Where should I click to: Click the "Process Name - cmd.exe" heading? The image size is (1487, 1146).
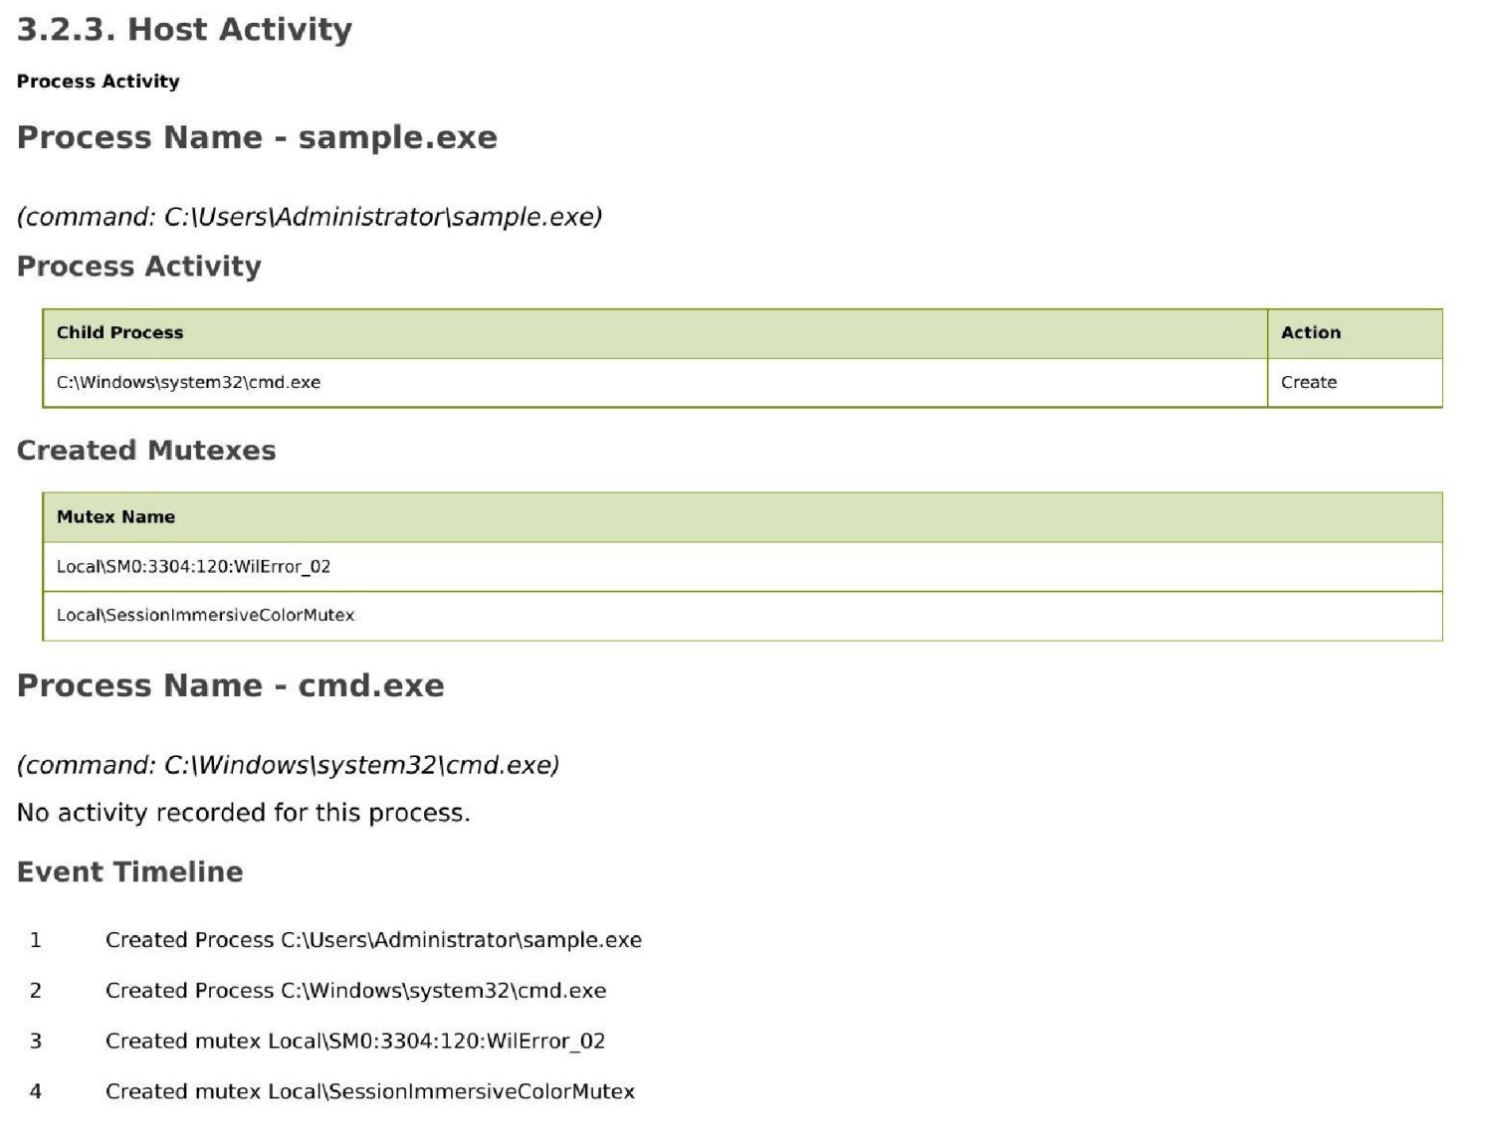tap(230, 685)
